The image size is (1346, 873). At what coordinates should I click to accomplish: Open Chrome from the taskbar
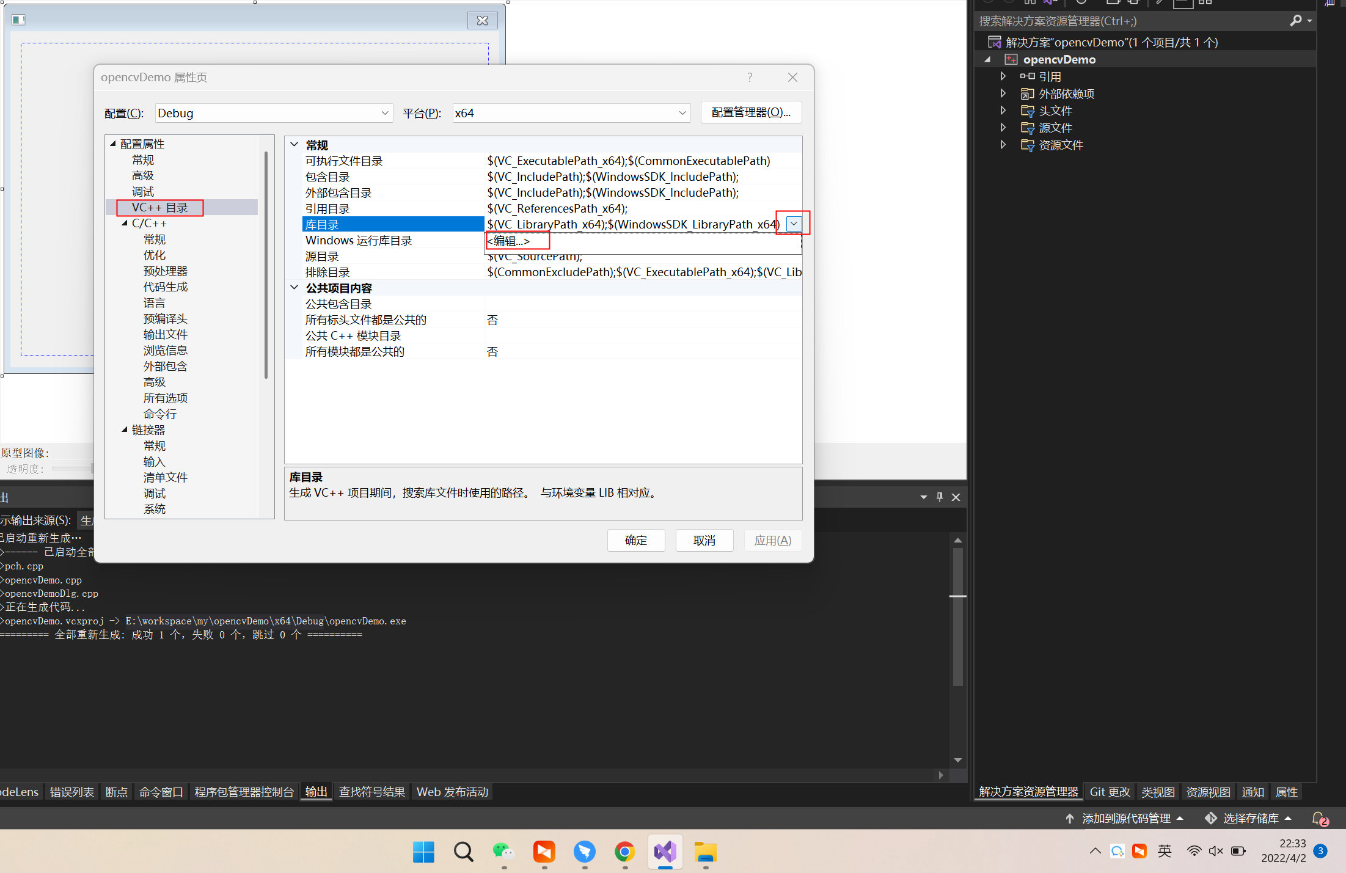[x=624, y=851]
